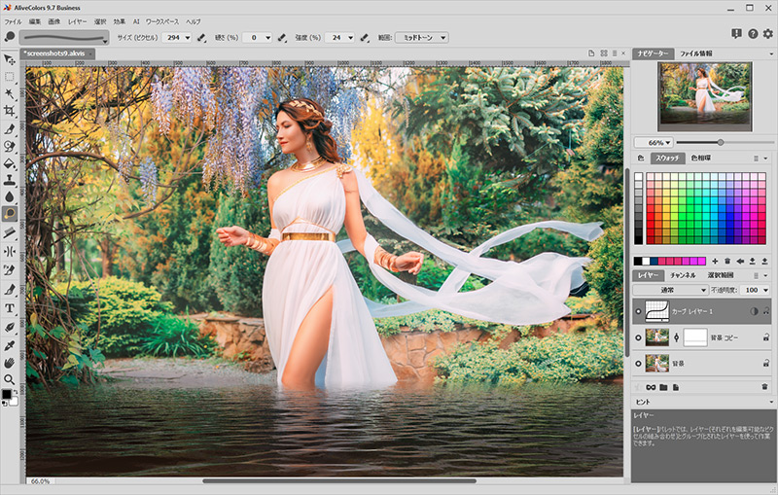778x495 pixels.
Task: Open the ワークスペース menu
Action: coord(162,21)
